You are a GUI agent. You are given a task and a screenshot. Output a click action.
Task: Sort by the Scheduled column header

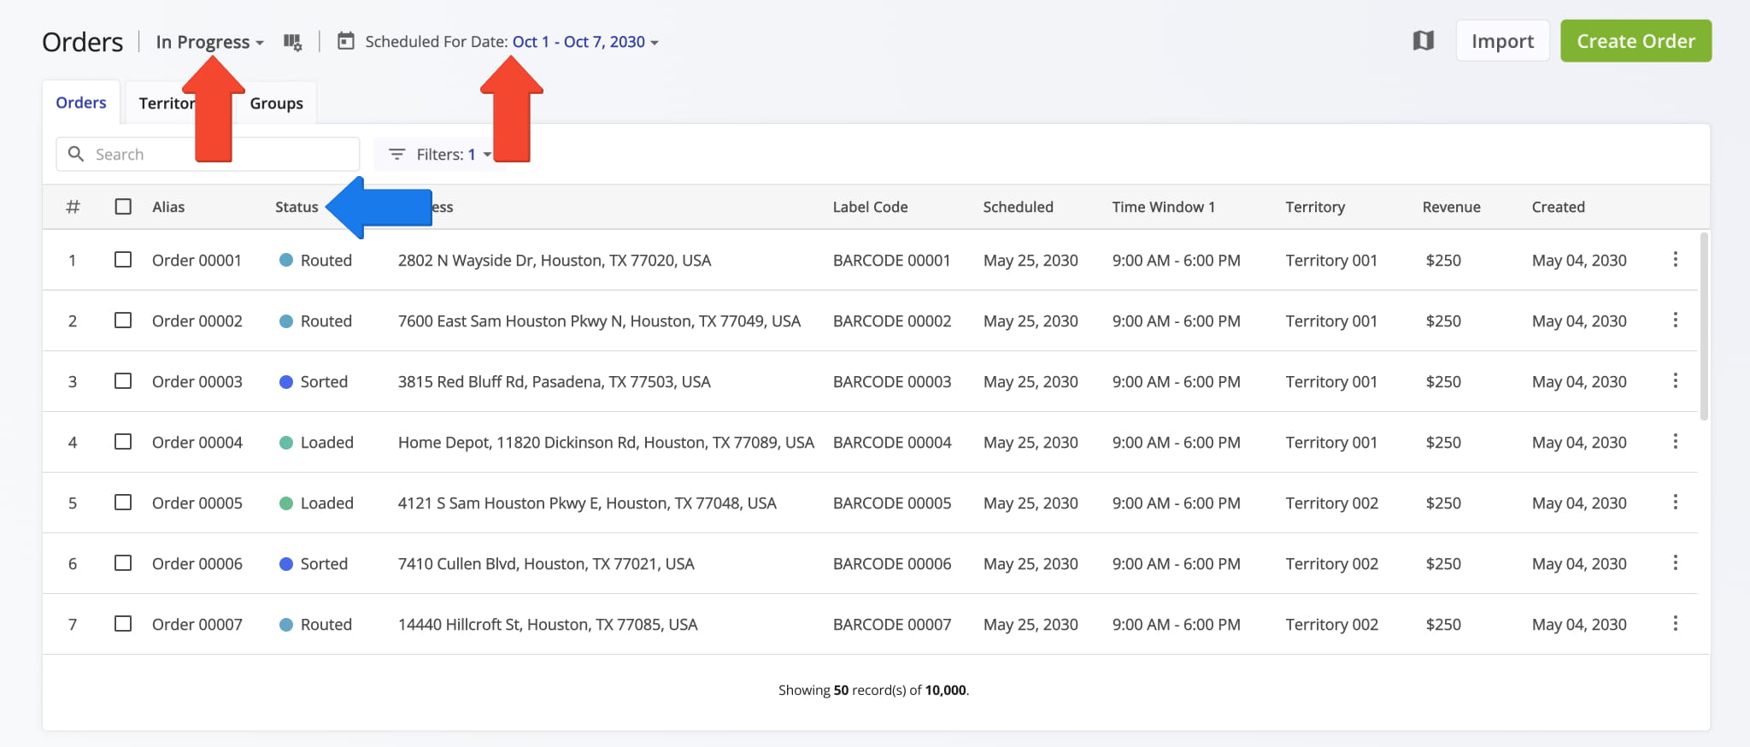point(1018,207)
